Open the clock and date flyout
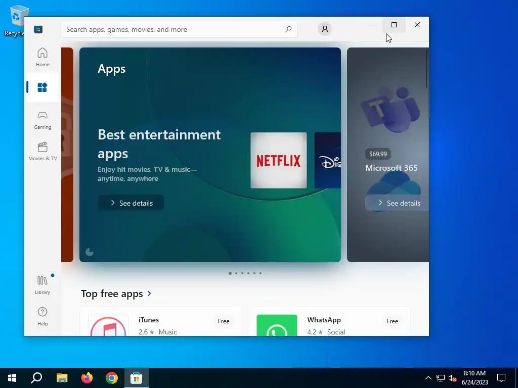Viewport: 518px width, 388px height. click(474, 378)
